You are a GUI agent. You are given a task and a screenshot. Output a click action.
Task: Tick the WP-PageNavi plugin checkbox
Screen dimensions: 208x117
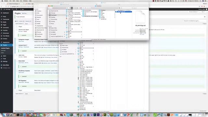click(x=17, y=81)
